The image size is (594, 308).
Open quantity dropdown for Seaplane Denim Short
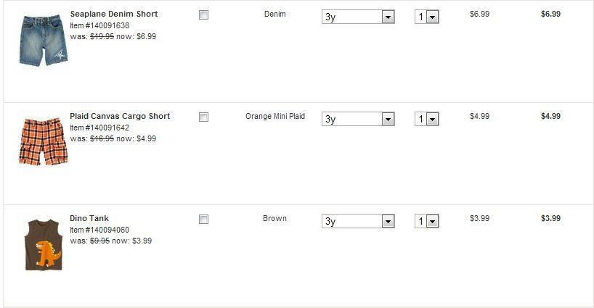click(427, 17)
